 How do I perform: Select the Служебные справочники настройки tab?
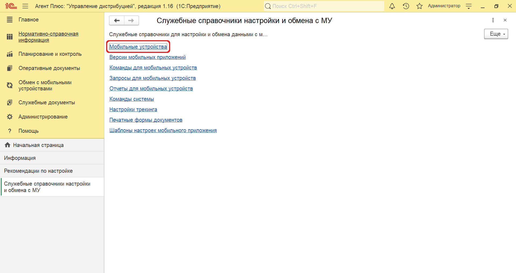coord(52,187)
